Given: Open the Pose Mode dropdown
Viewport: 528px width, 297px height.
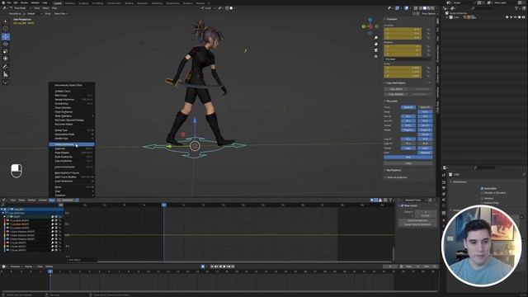Looking at the screenshot, I should point(21,8).
